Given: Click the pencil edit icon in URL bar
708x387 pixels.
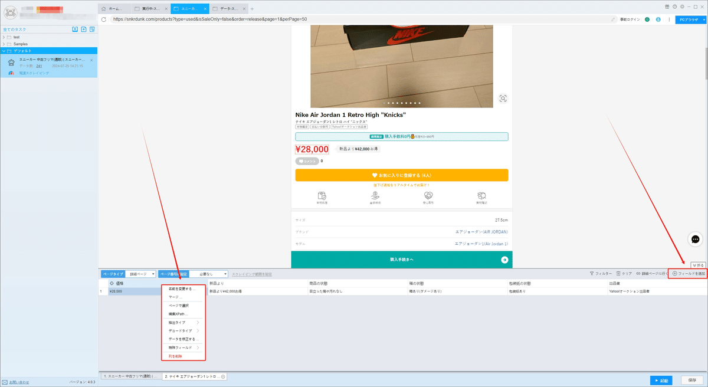Looking at the screenshot, I should [x=614, y=19].
